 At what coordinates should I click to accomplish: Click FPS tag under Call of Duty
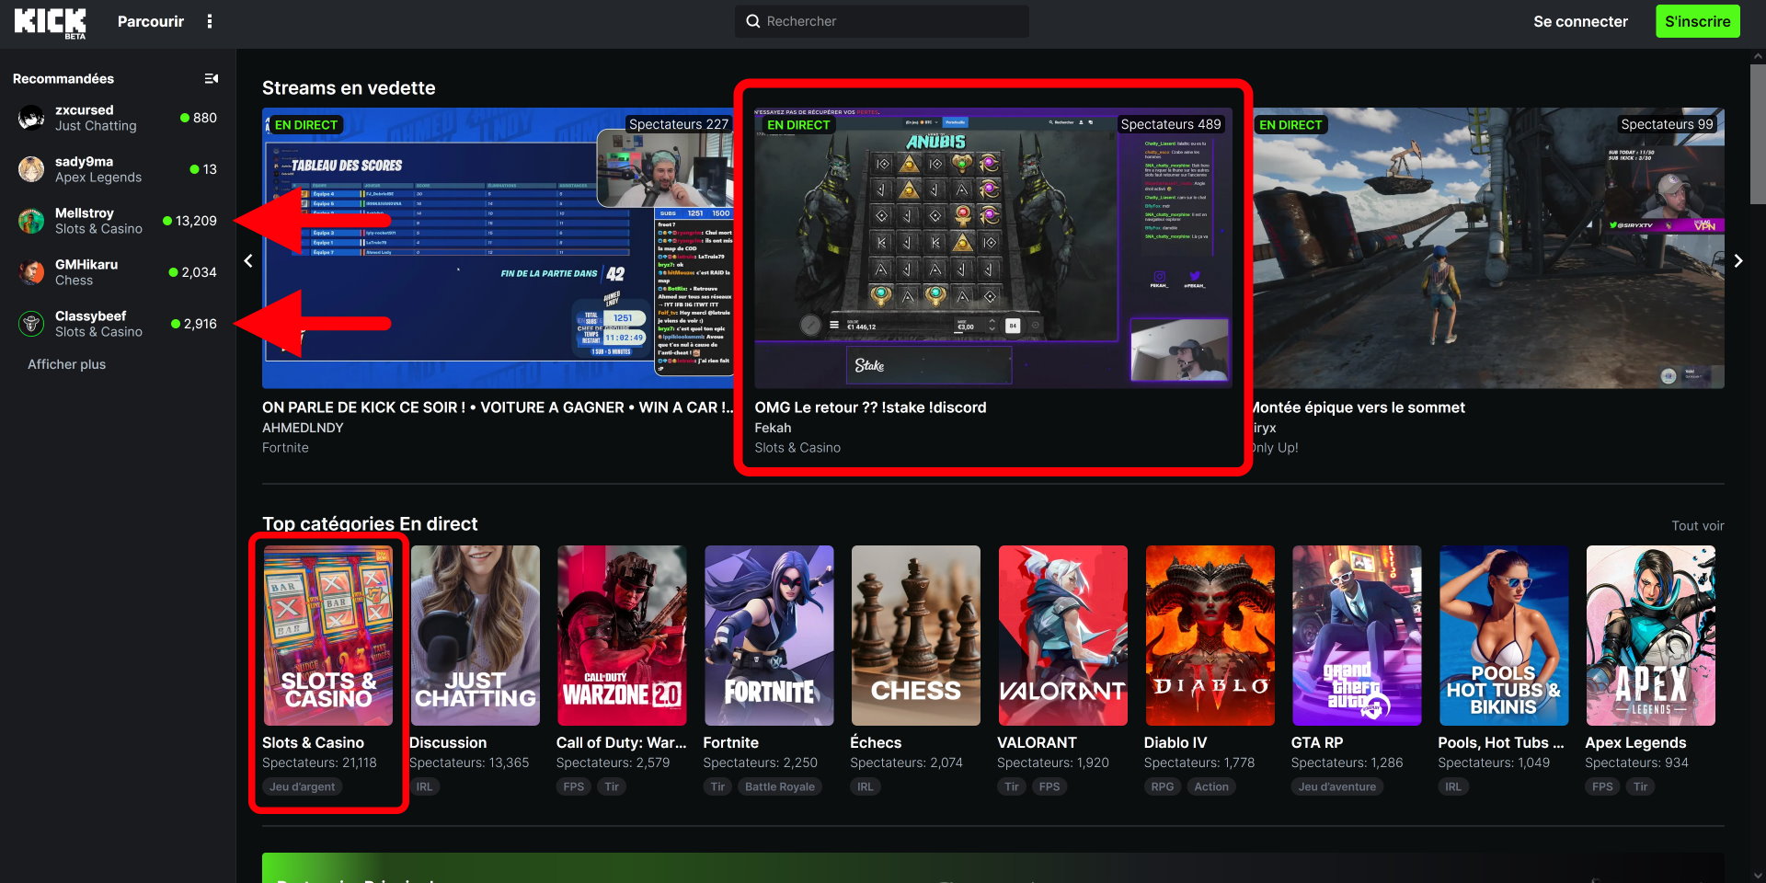574,786
